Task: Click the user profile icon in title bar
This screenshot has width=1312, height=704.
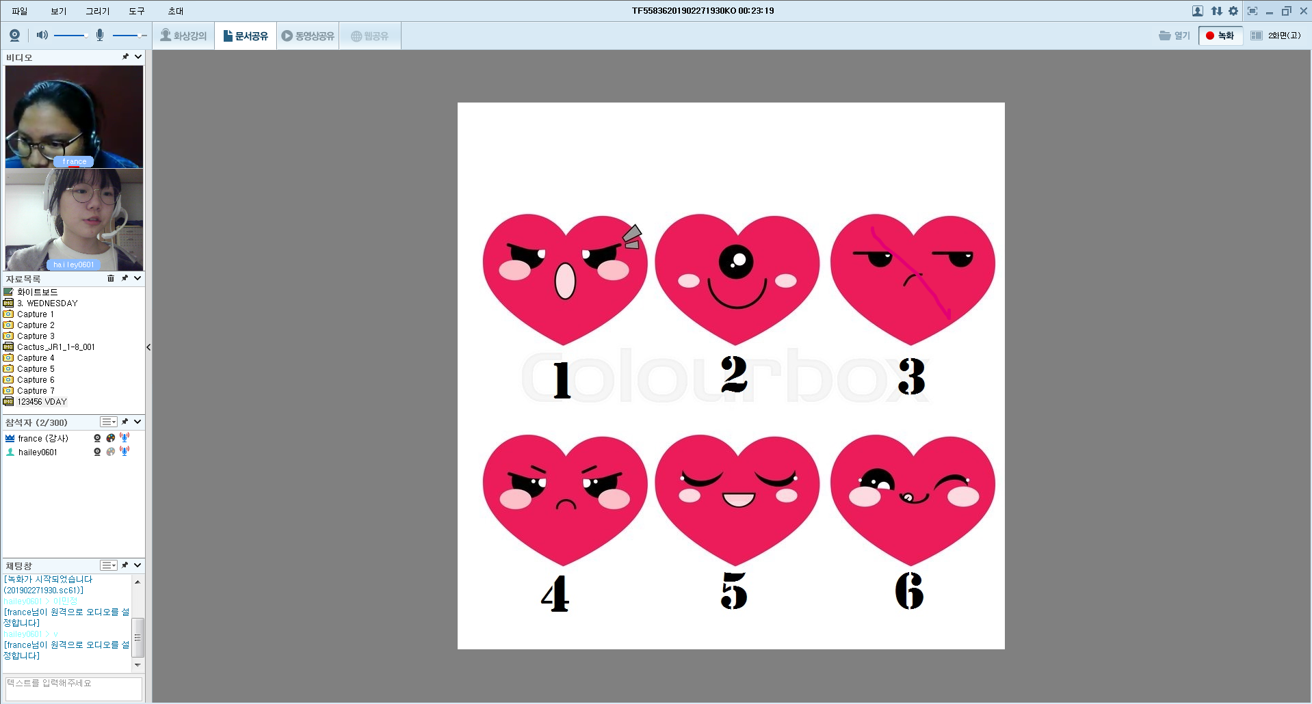Action: (1197, 11)
